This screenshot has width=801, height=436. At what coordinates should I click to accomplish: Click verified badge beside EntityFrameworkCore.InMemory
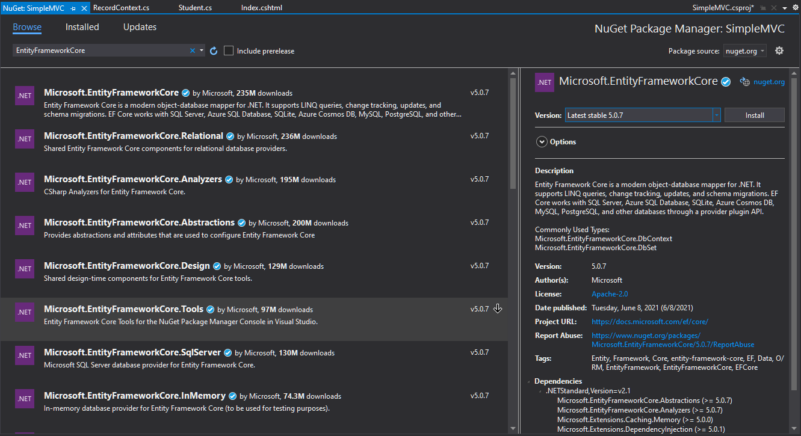click(x=233, y=396)
